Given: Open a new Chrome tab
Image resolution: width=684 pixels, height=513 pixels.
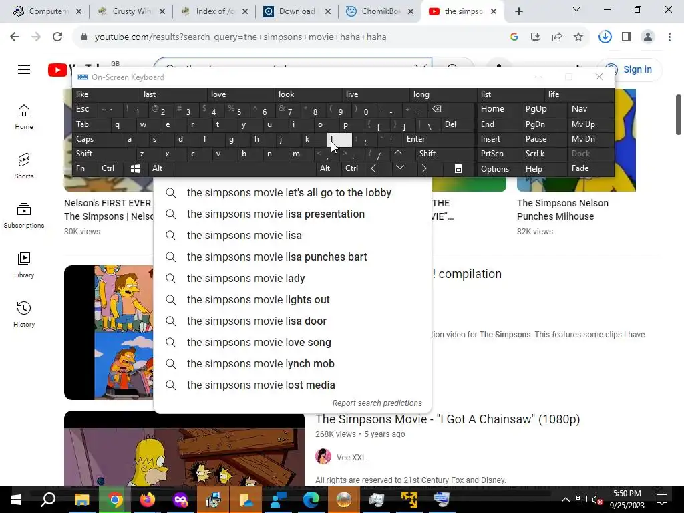Looking at the screenshot, I should coord(518,11).
